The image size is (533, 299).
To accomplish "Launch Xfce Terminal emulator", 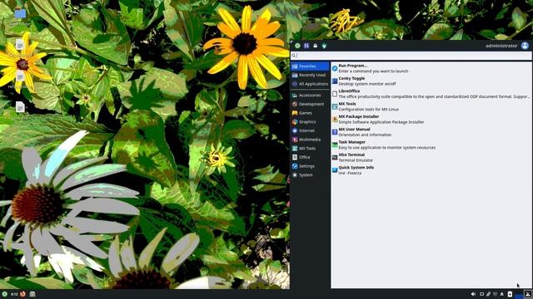I will 431,157.
